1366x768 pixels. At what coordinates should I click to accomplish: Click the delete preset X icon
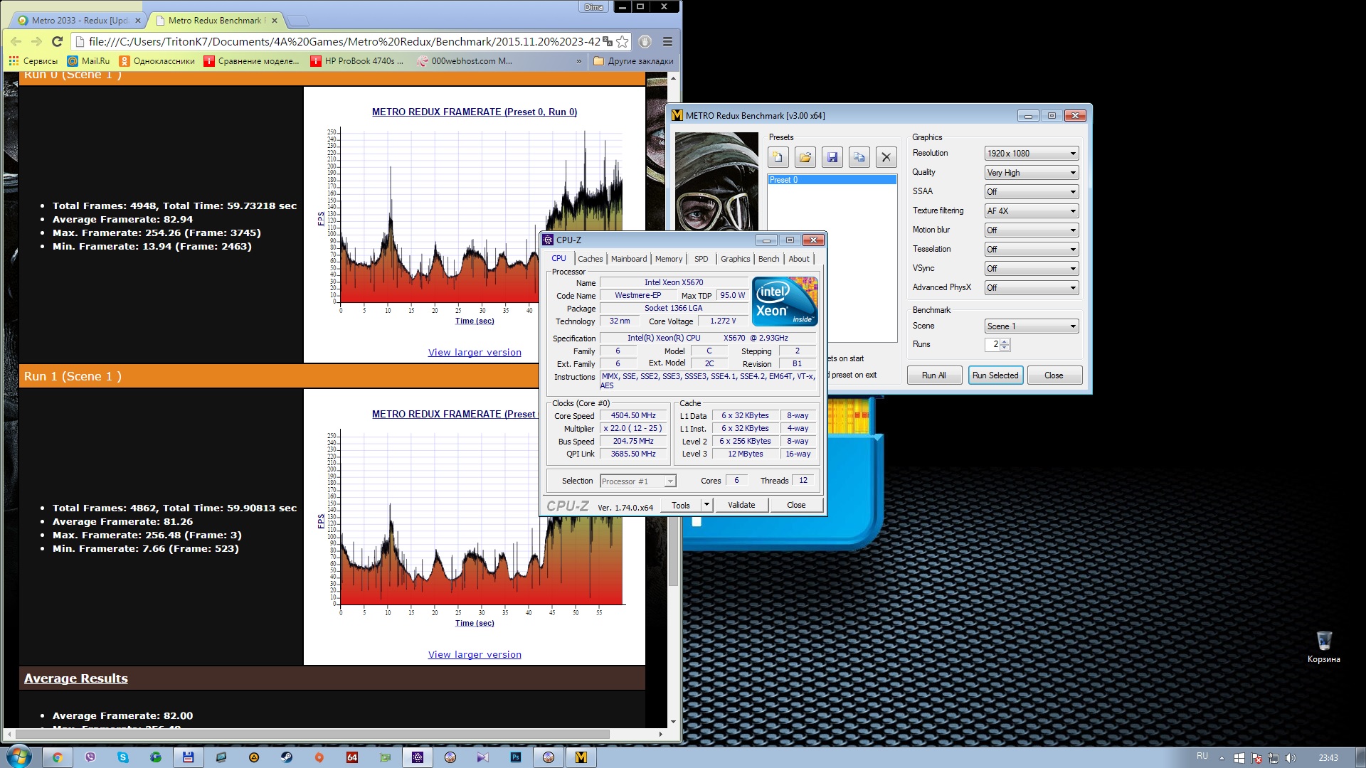pos(886,157)
